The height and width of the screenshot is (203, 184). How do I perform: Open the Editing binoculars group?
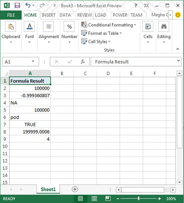[x=164, y=26]
